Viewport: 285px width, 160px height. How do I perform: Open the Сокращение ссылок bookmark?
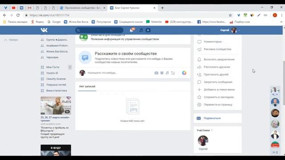(129, 22)
